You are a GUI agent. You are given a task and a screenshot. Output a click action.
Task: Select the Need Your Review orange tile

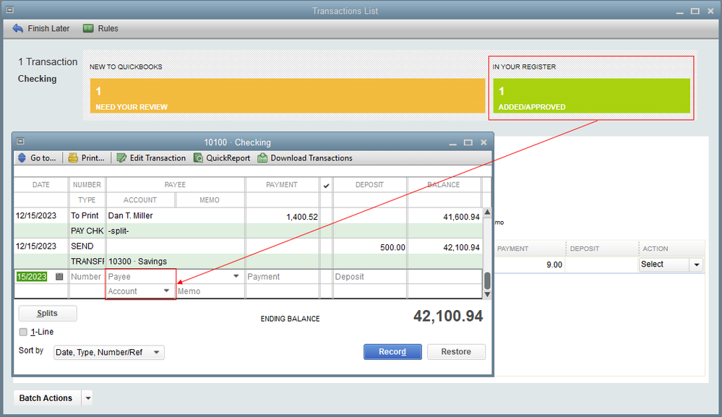coord(288,95)
